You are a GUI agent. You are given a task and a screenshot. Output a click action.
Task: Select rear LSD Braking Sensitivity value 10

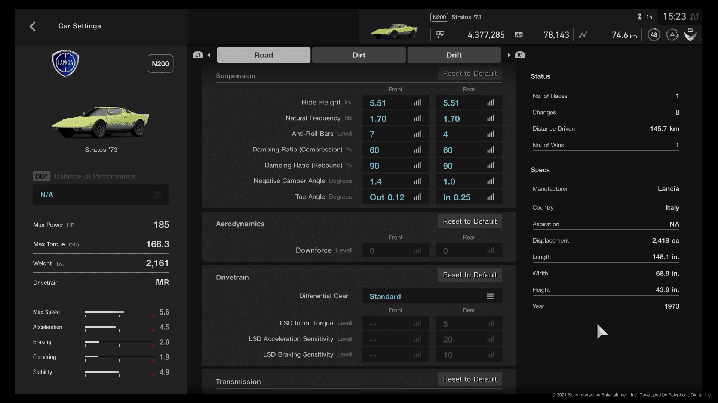(x=469, y=354)
